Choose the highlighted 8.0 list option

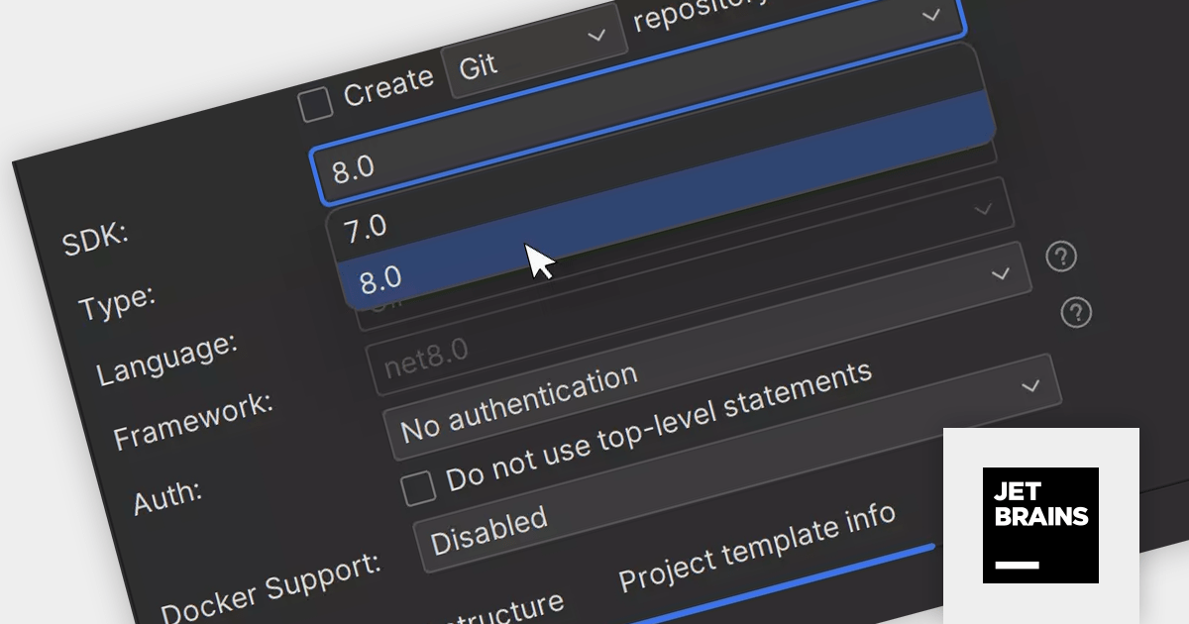pyautogui.click(x=381, y=279)
